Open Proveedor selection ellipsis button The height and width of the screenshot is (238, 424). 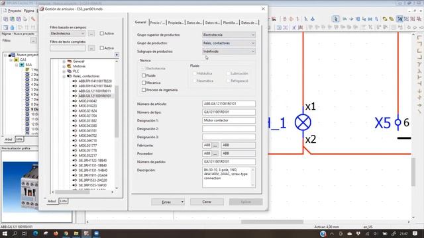[x=215, y=153]
